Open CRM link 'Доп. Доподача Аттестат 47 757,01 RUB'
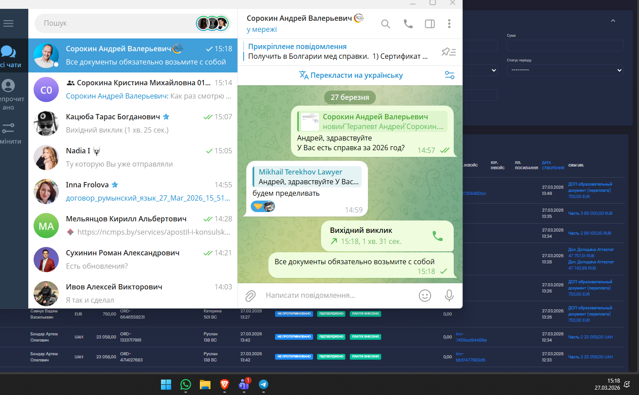 click(591, 253)
